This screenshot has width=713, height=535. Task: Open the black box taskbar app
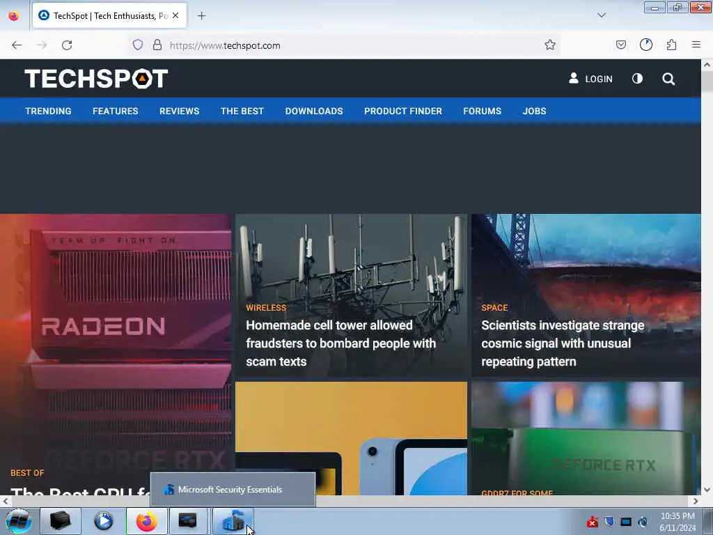click(x=60, y=521)
